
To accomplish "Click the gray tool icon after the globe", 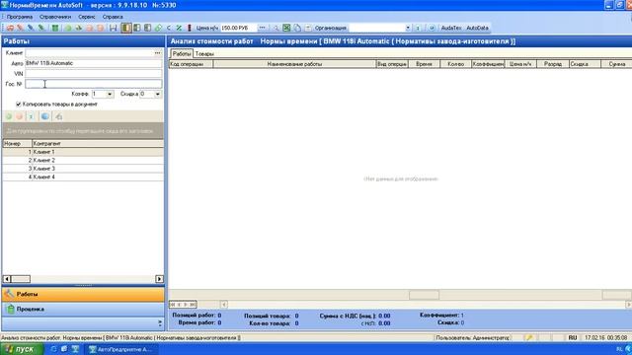I will click(x=59, y=116).
